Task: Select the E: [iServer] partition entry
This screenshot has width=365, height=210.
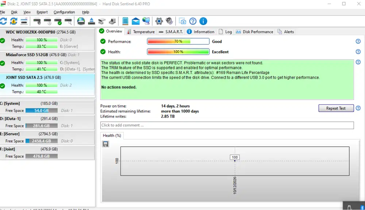Action: pyautogui.click(x=47, y=137)
